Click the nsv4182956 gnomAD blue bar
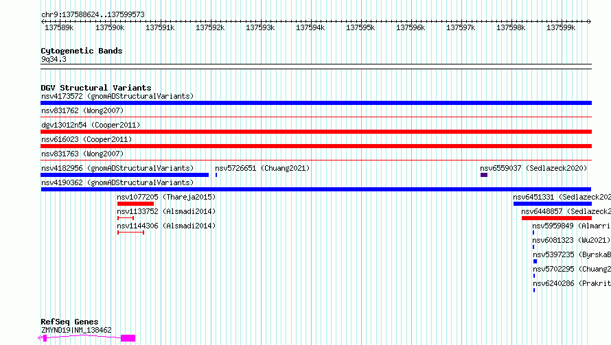611x345 pixels. 125,175
